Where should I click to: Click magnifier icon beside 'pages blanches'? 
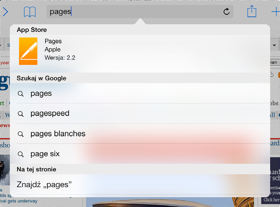pos(21,134)
